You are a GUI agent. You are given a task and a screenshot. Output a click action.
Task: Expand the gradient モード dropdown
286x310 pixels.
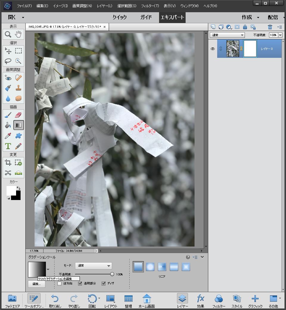(x=94, y=266)
